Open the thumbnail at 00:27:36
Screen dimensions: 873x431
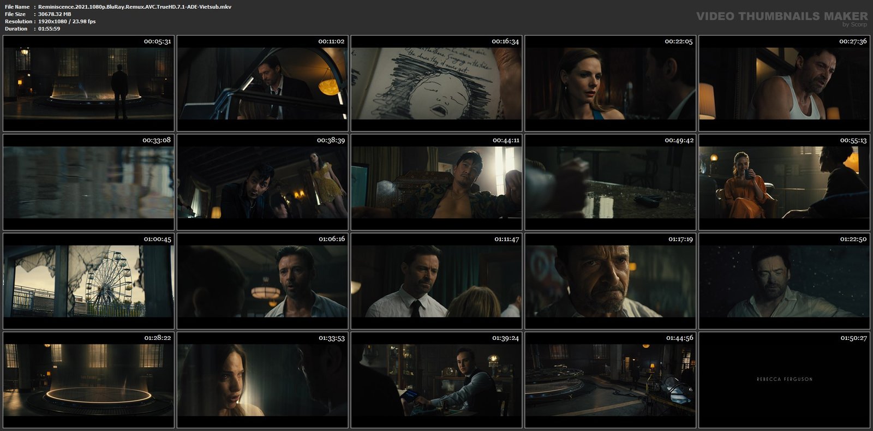pos(785,83)
